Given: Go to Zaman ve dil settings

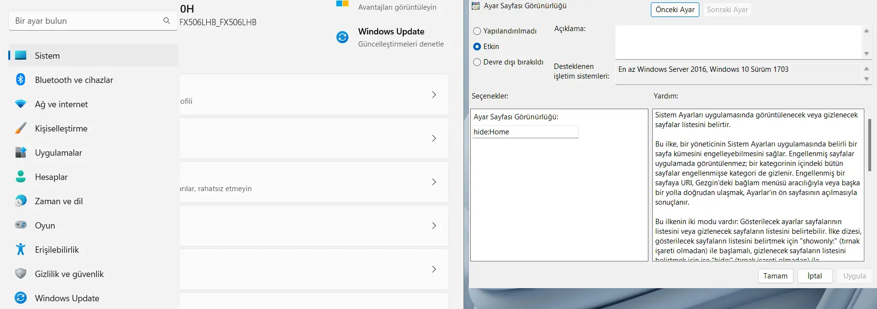Looking at the screenshot, I should click(93, 201).
